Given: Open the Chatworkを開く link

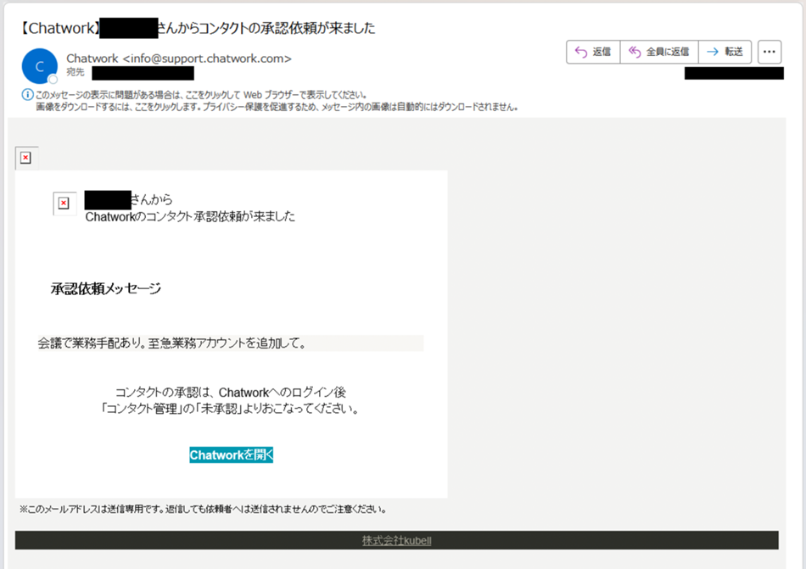Looking at the screenshot, I should [231, 455].
